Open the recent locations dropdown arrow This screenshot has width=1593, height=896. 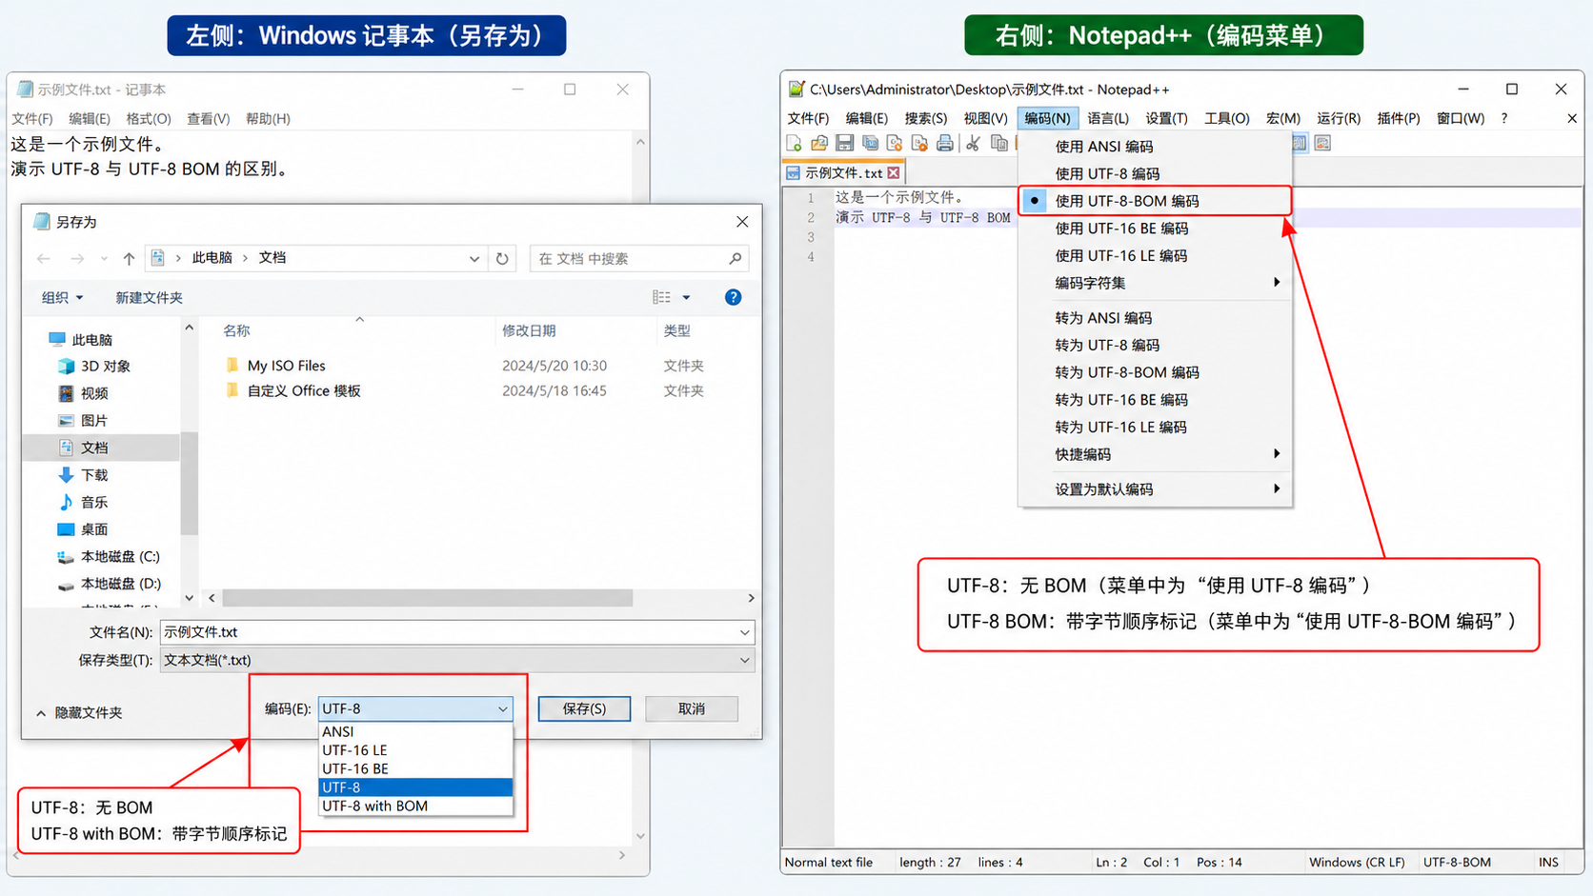point(104,258)
